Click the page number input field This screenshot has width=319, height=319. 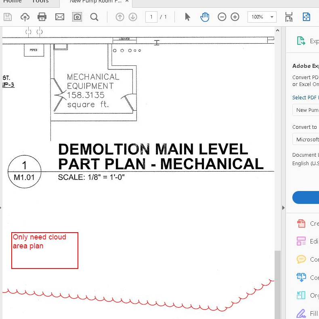click(x=151, y=17)
